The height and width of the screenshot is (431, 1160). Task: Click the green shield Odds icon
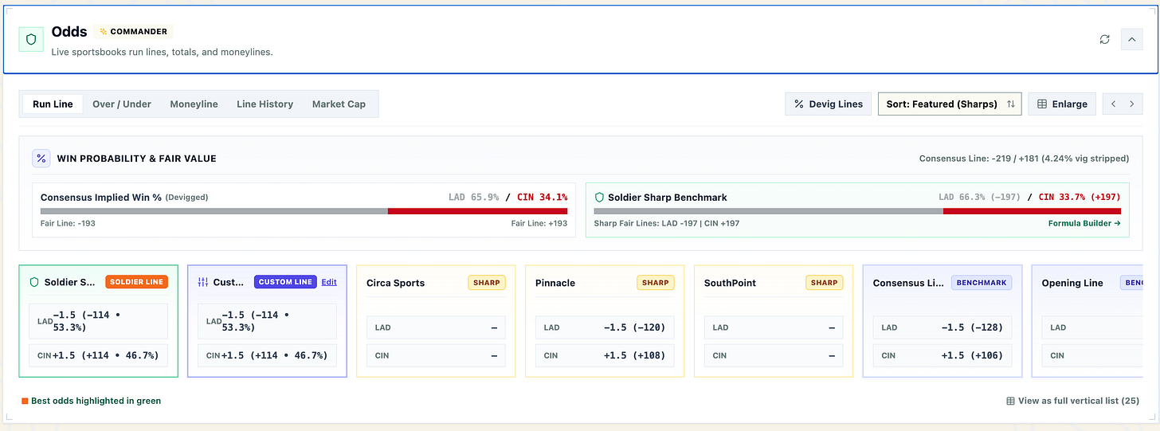[x=31, y=39]
